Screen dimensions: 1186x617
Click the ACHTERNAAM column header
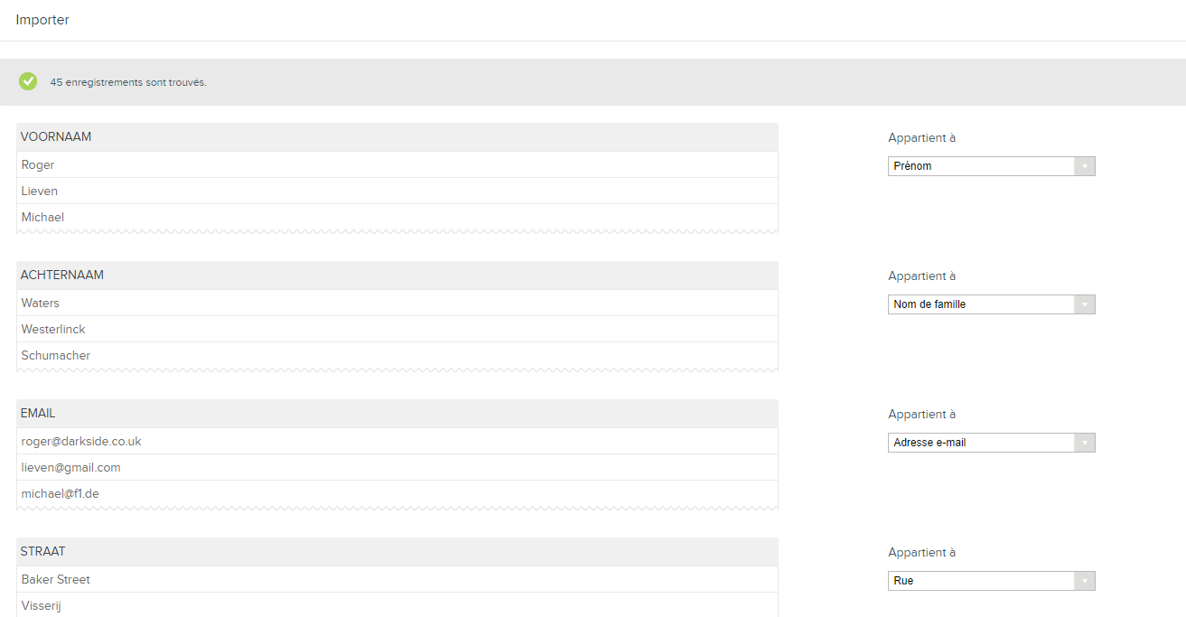pyautogui.click(x=62, y=276)
